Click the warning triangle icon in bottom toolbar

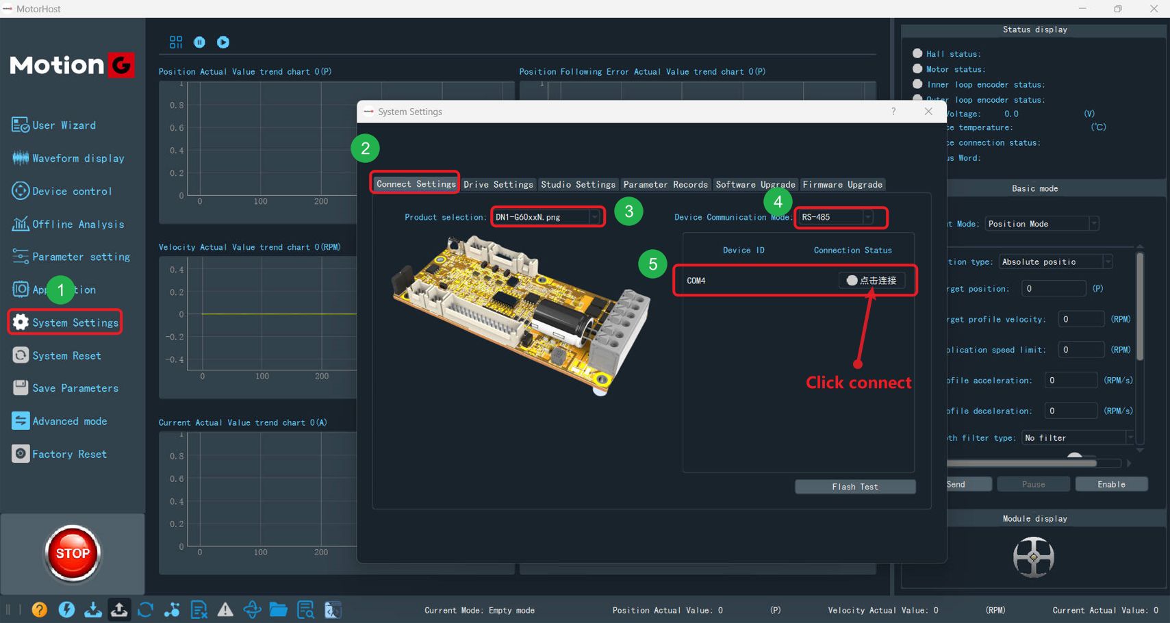click(225, 609)
